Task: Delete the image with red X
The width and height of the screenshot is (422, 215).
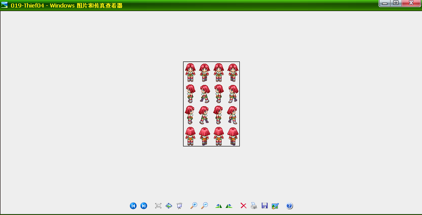Action: 243,206
